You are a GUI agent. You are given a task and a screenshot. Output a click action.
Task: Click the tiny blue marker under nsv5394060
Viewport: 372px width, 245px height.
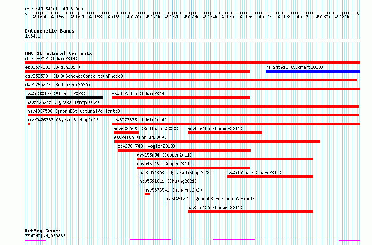click(140, 177)
